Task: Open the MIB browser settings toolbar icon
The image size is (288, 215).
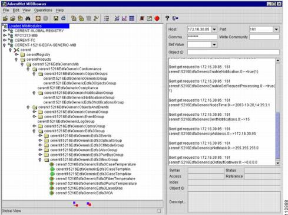Action: 38,18
